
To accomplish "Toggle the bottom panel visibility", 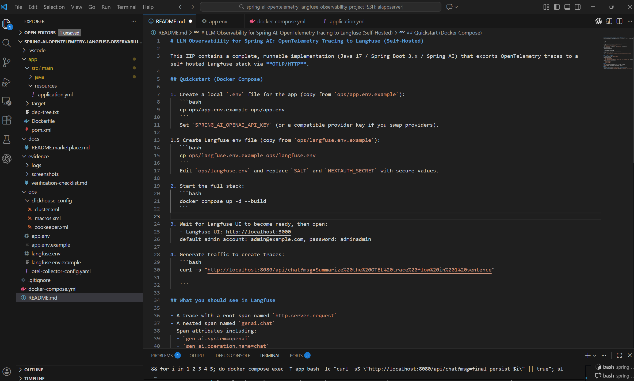I will pyautogui.click(x=567, y=7).
